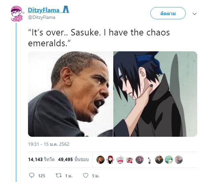This screenshot has width=207, height=182.
Task: Click the red-haired character liker avatar
Action: [110, 160]
